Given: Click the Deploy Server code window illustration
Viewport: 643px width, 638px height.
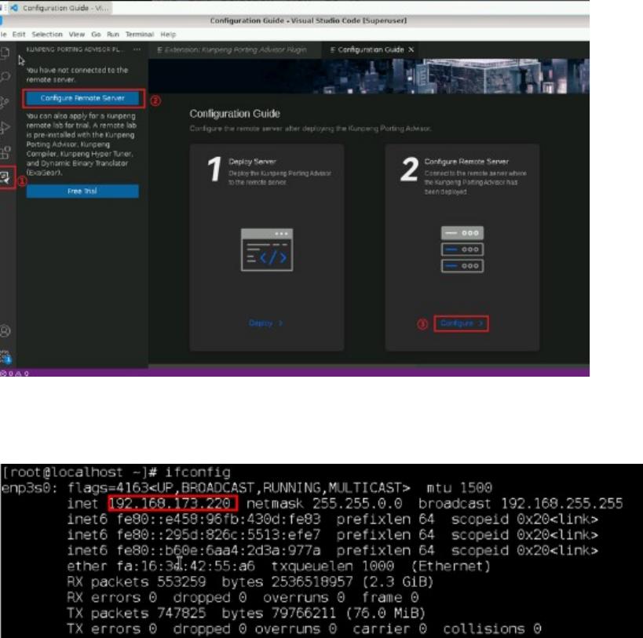Looking at the screenshot, I should (x=267, y=250).
